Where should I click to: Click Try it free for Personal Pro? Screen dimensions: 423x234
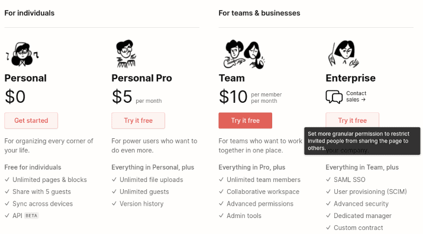click(x=138, y=121)
